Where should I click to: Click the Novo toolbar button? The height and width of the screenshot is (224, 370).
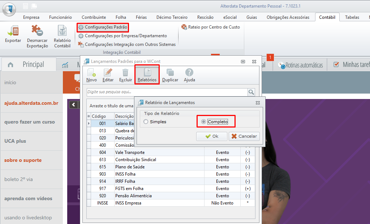click(x=91, y=75)
